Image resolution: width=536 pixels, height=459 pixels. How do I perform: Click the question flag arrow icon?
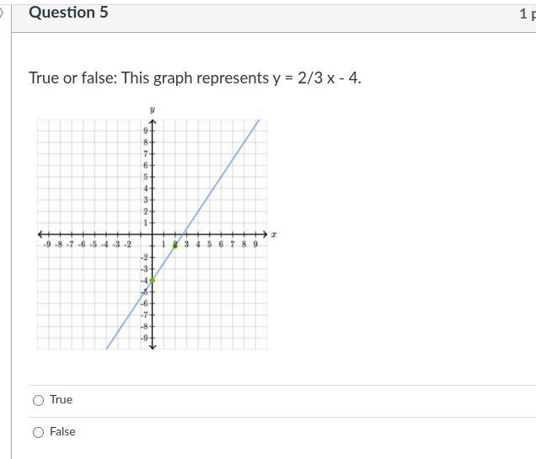click(2, 13)
